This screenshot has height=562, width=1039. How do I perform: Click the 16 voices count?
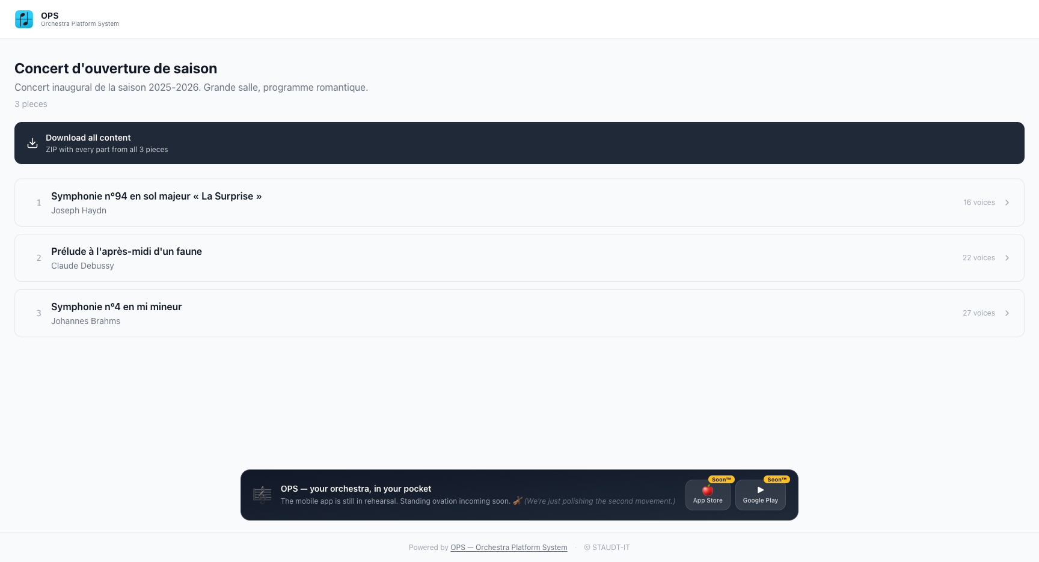(x=979, y=203)
